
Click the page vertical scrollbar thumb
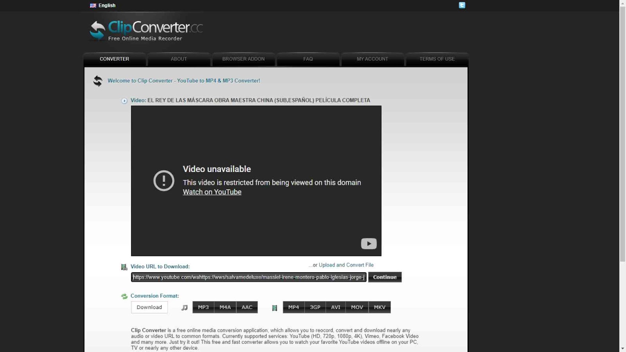tap(622, 134)
